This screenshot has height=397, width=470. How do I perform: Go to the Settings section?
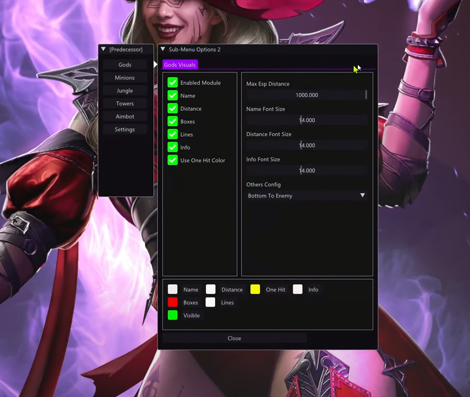[x=125, y=129]
